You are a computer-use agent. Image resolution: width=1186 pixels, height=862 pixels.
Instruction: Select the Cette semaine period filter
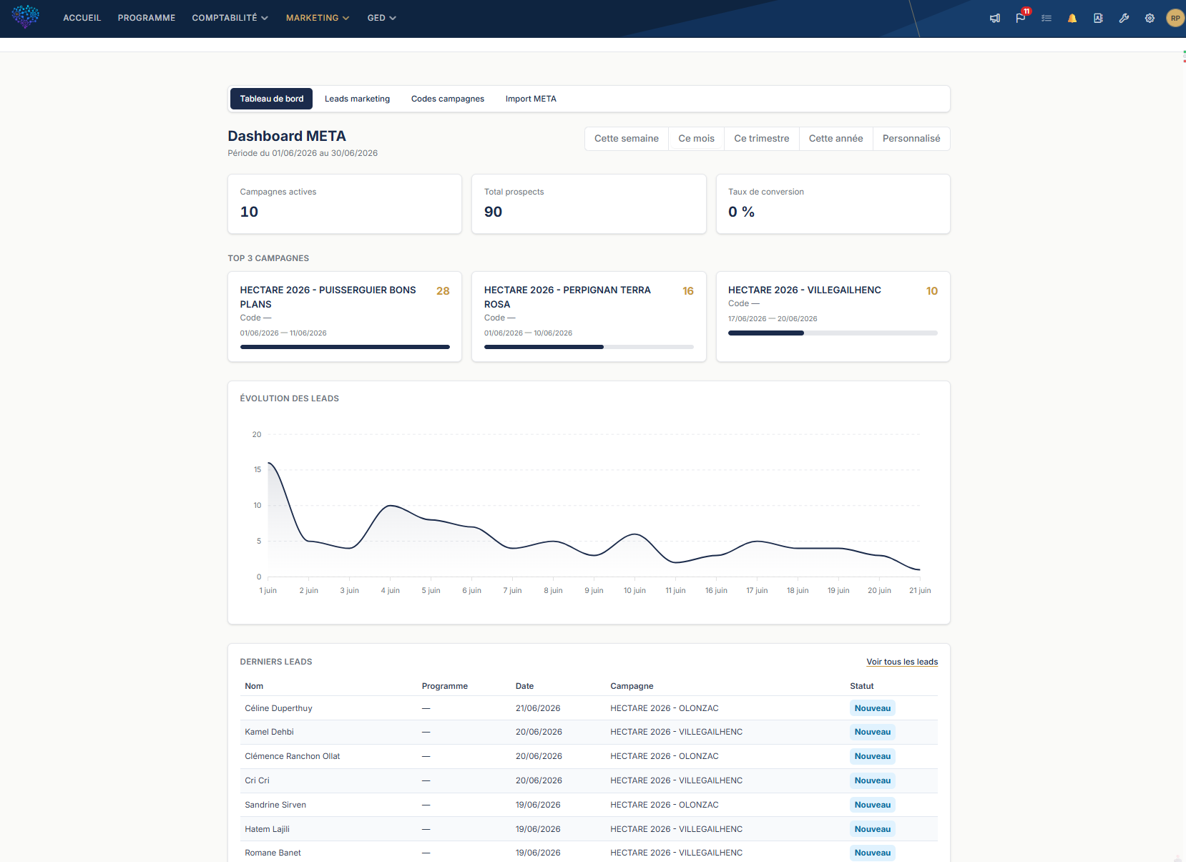click(x=627, y=139)
